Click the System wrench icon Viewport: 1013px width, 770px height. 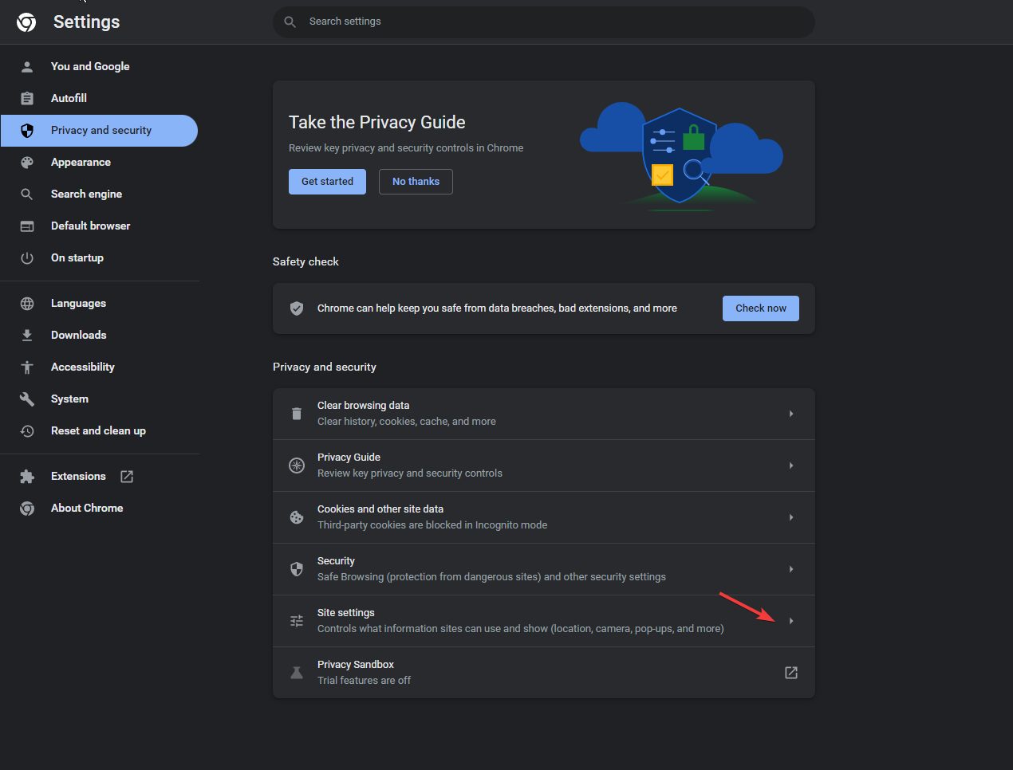click(x=27, y=399)
